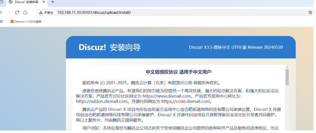Click the browser back arrow
This screenshot has height=133, width=316.
(x=1, y=12)
